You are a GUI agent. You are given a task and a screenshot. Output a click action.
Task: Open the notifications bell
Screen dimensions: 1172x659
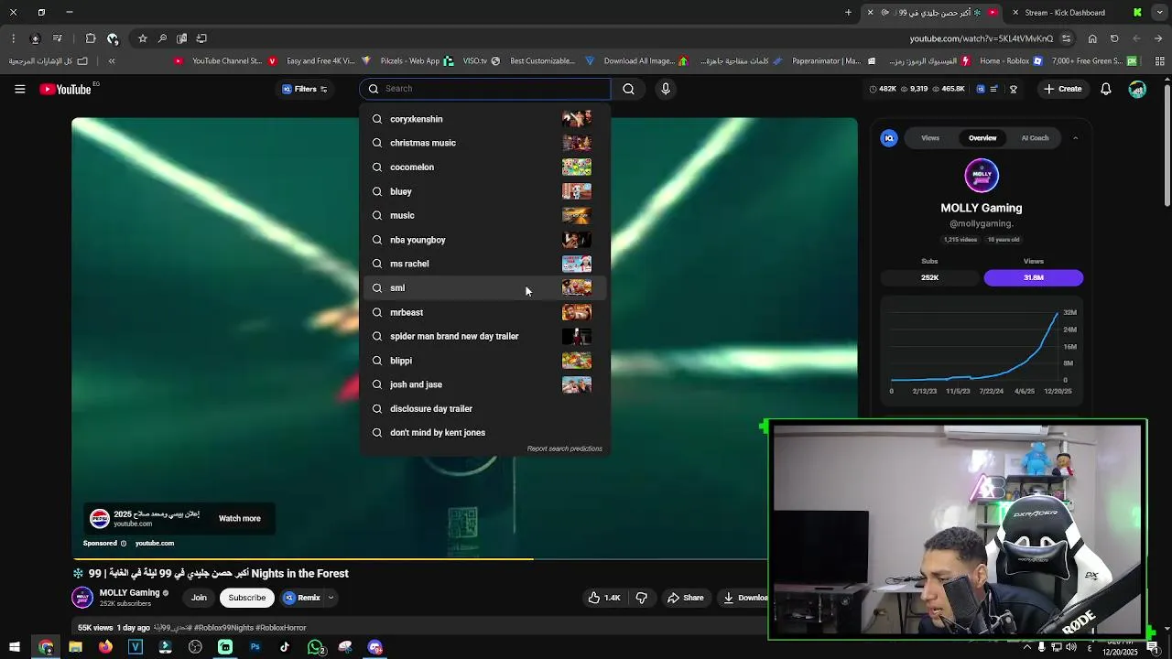[x=1106, y=89]
